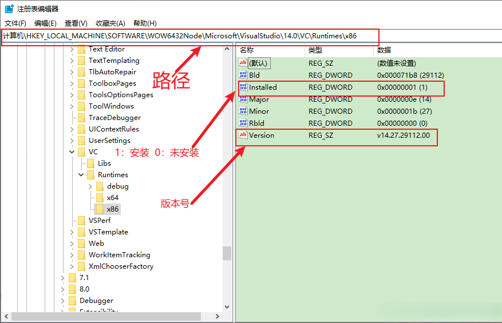This screenshot has height=323, width=502.
Task: Select the Version value name
Action: (262, 135)
